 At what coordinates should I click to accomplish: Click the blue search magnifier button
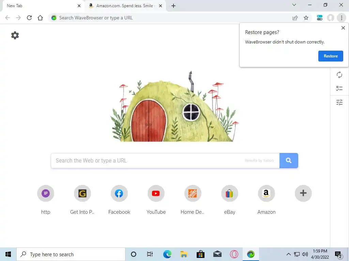289,160
